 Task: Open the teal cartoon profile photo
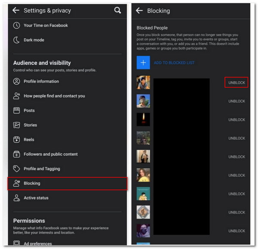point(143,193)
